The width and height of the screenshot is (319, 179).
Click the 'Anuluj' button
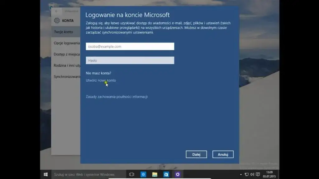coord(223,154)
